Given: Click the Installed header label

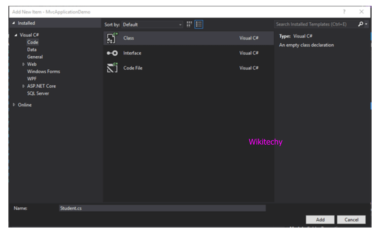Looking at the screenshot, I should click(26, 23).
